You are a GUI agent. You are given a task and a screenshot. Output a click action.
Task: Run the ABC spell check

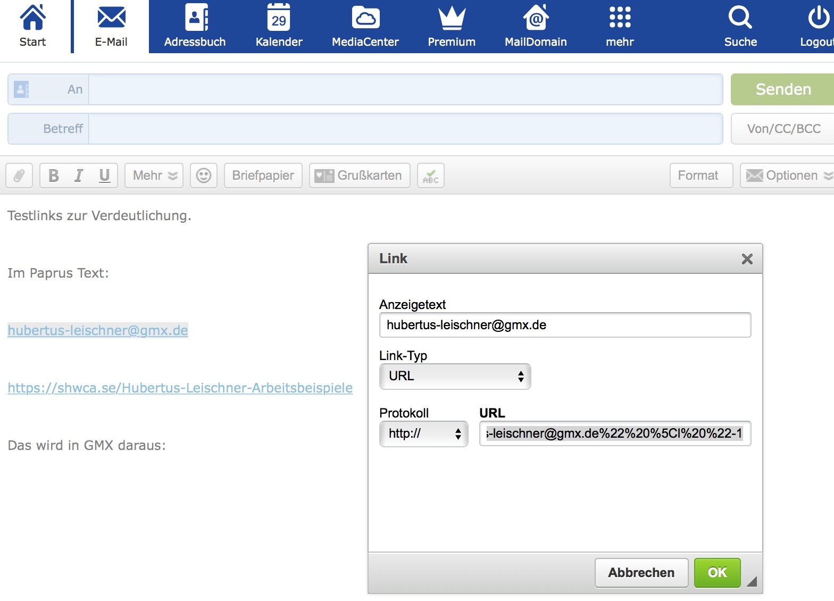click(431, 176)
